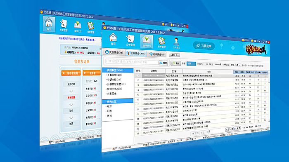The height and width of the screenshot is (162, 289).
Task: Click the 序号 column header
Action: [x=138, y=70]
